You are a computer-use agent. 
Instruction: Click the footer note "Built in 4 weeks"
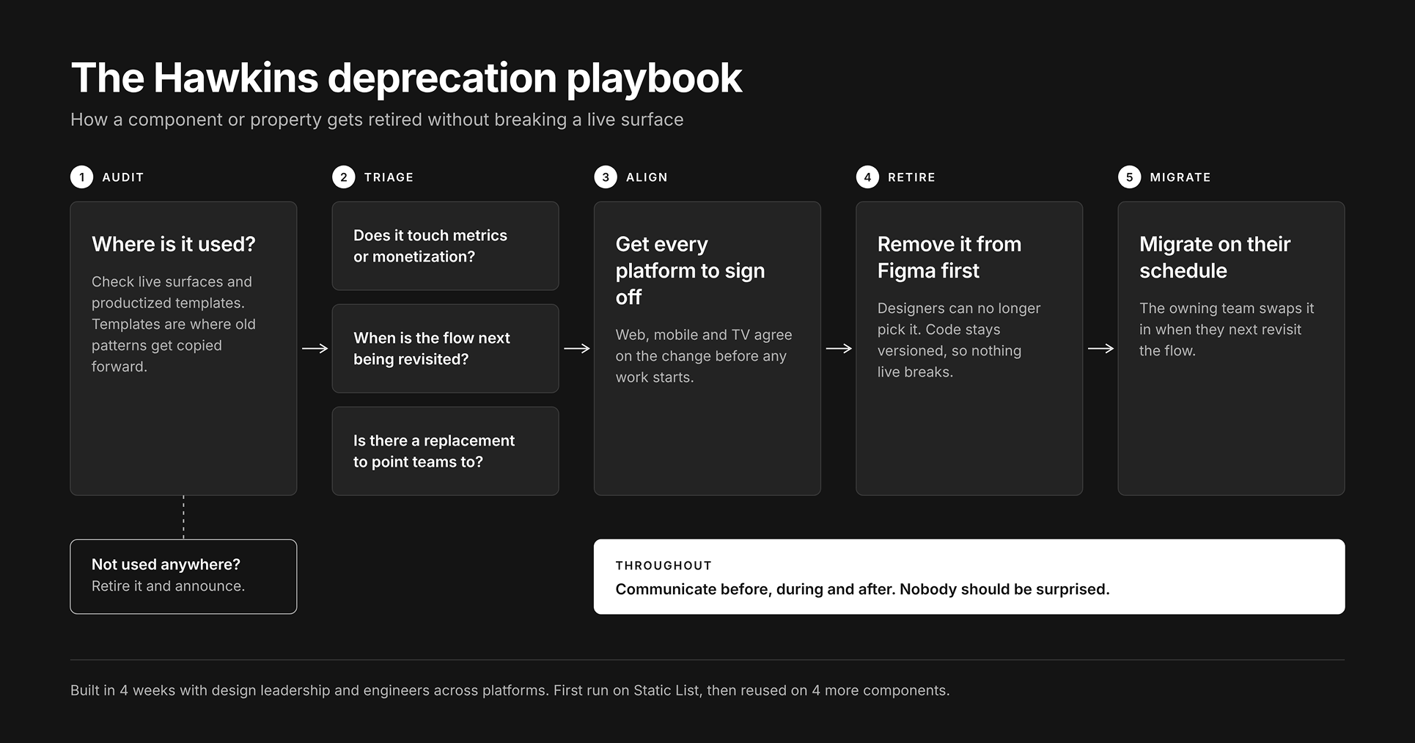[510, 690]
